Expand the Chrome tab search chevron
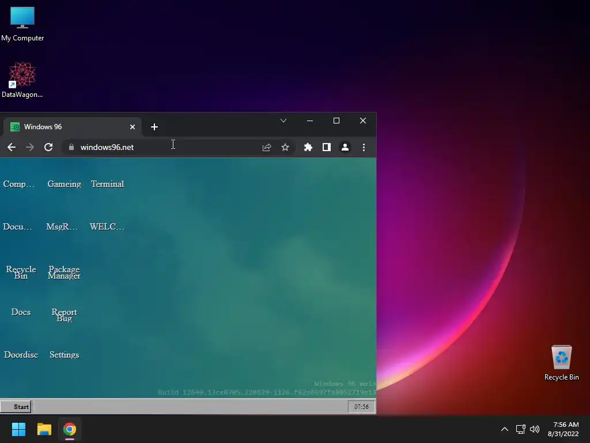590x443 pixels. pyautogui.click(x=283, y=121)
